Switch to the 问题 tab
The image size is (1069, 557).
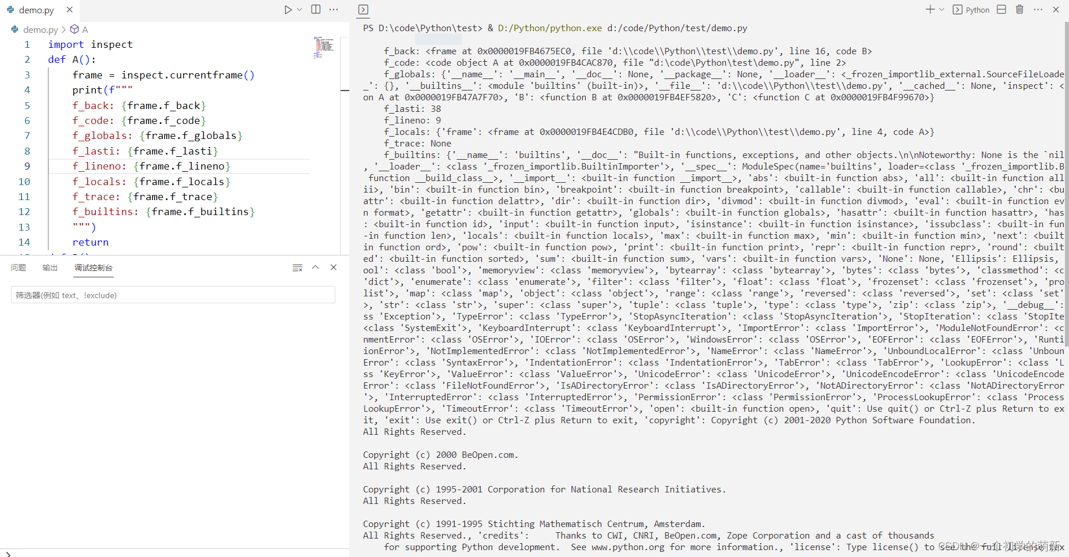click(x=18, y=268)
